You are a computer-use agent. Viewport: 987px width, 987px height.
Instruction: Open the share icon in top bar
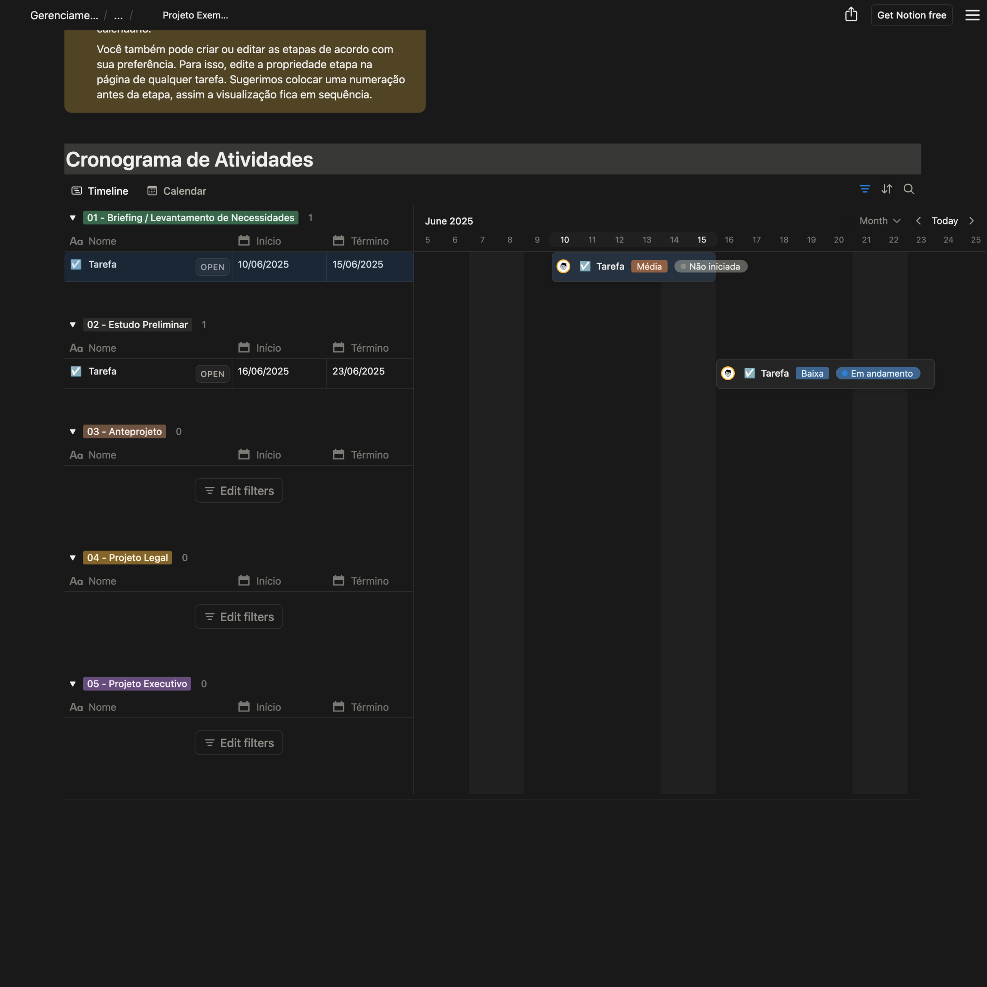pos(851,15)
